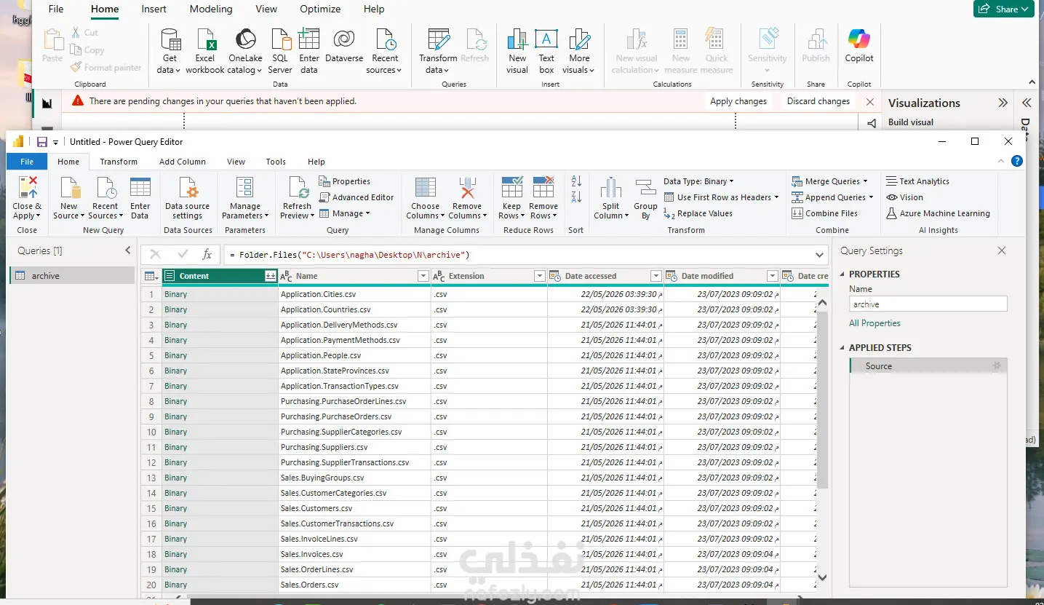The height and width of the screenshot is (605, 1044).
Task: Open the table options menu in grid corner
Action: [x=151, y=276]
